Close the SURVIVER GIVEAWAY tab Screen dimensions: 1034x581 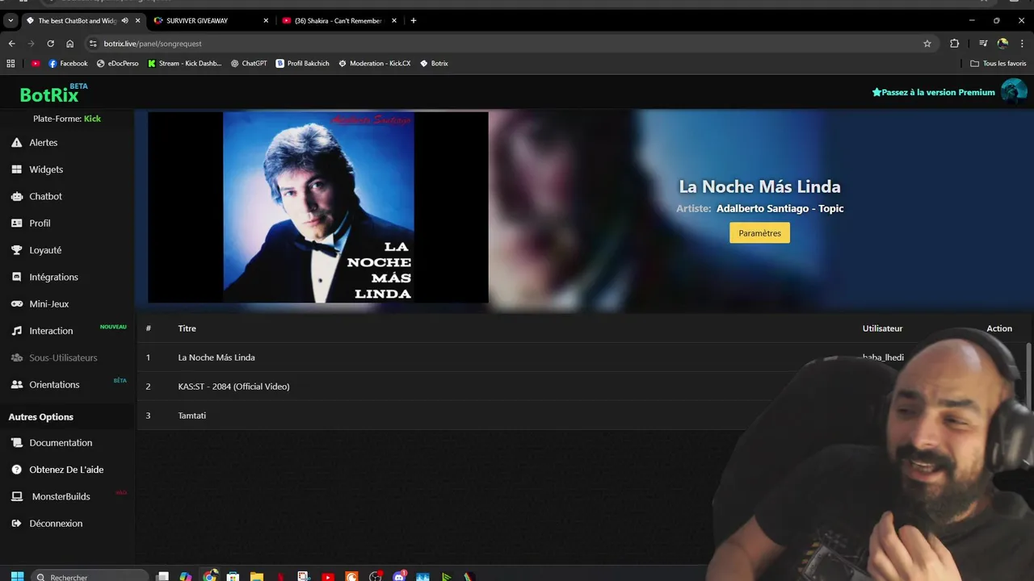(266, 20)
